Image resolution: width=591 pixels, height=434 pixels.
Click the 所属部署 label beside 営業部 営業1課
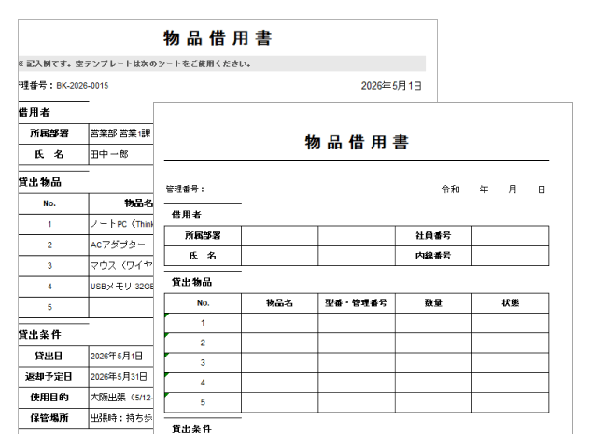pos(49,133)
